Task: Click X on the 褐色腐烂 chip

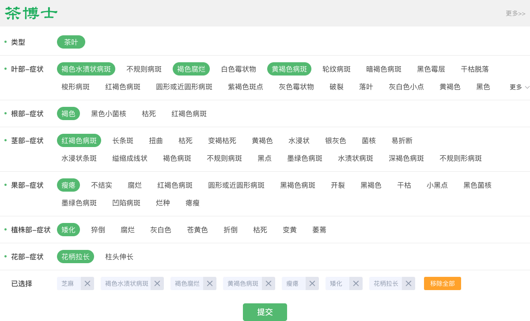Action: [x=210, y=283]
